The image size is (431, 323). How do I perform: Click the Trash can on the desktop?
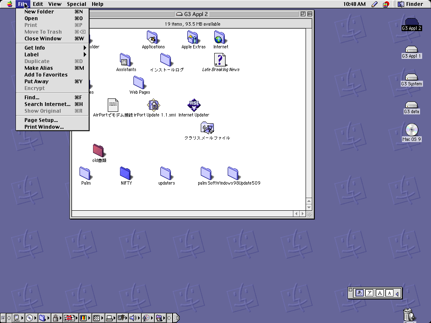click(x=409, y=315)
